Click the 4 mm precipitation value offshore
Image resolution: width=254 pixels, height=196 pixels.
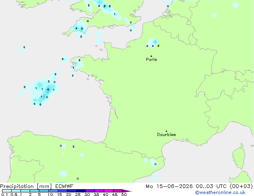(48, 89)
